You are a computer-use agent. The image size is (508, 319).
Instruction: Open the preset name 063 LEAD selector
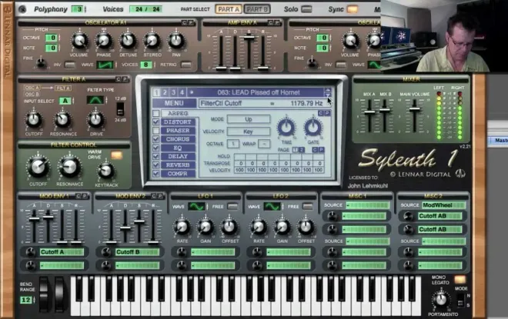(x=258, y=92)
